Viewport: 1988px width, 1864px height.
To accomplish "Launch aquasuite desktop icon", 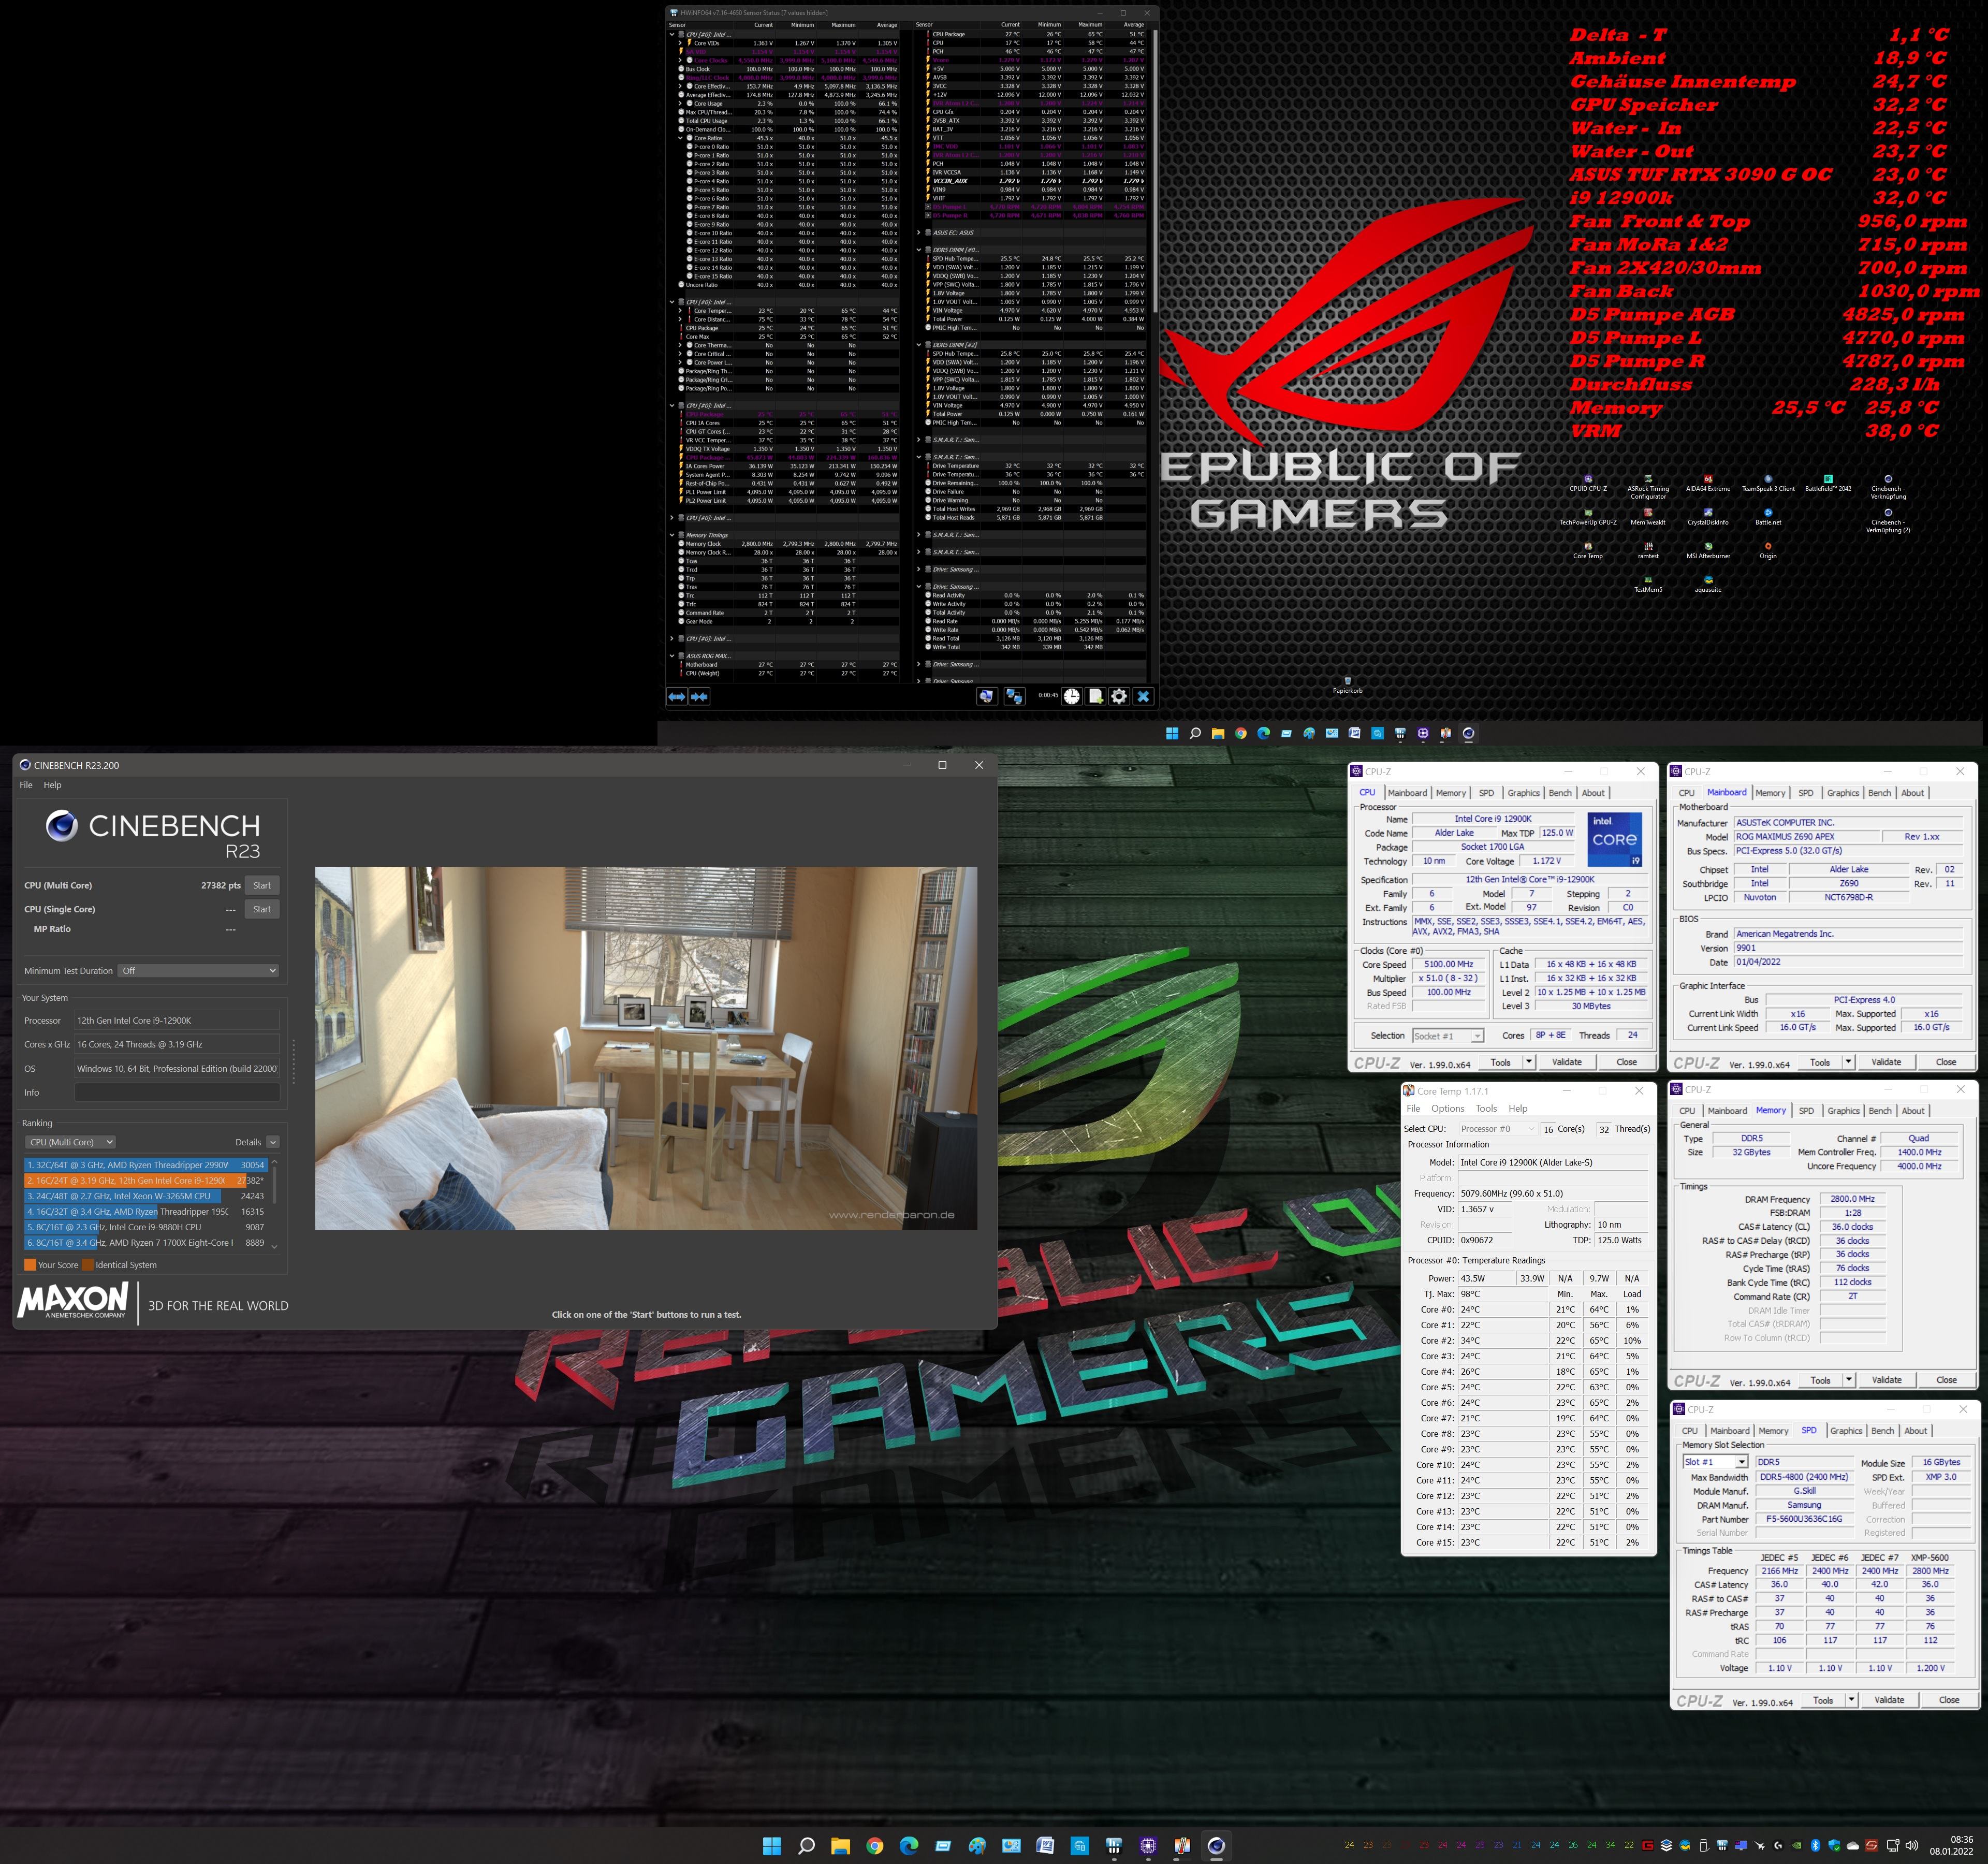I will click(1708, 583).
